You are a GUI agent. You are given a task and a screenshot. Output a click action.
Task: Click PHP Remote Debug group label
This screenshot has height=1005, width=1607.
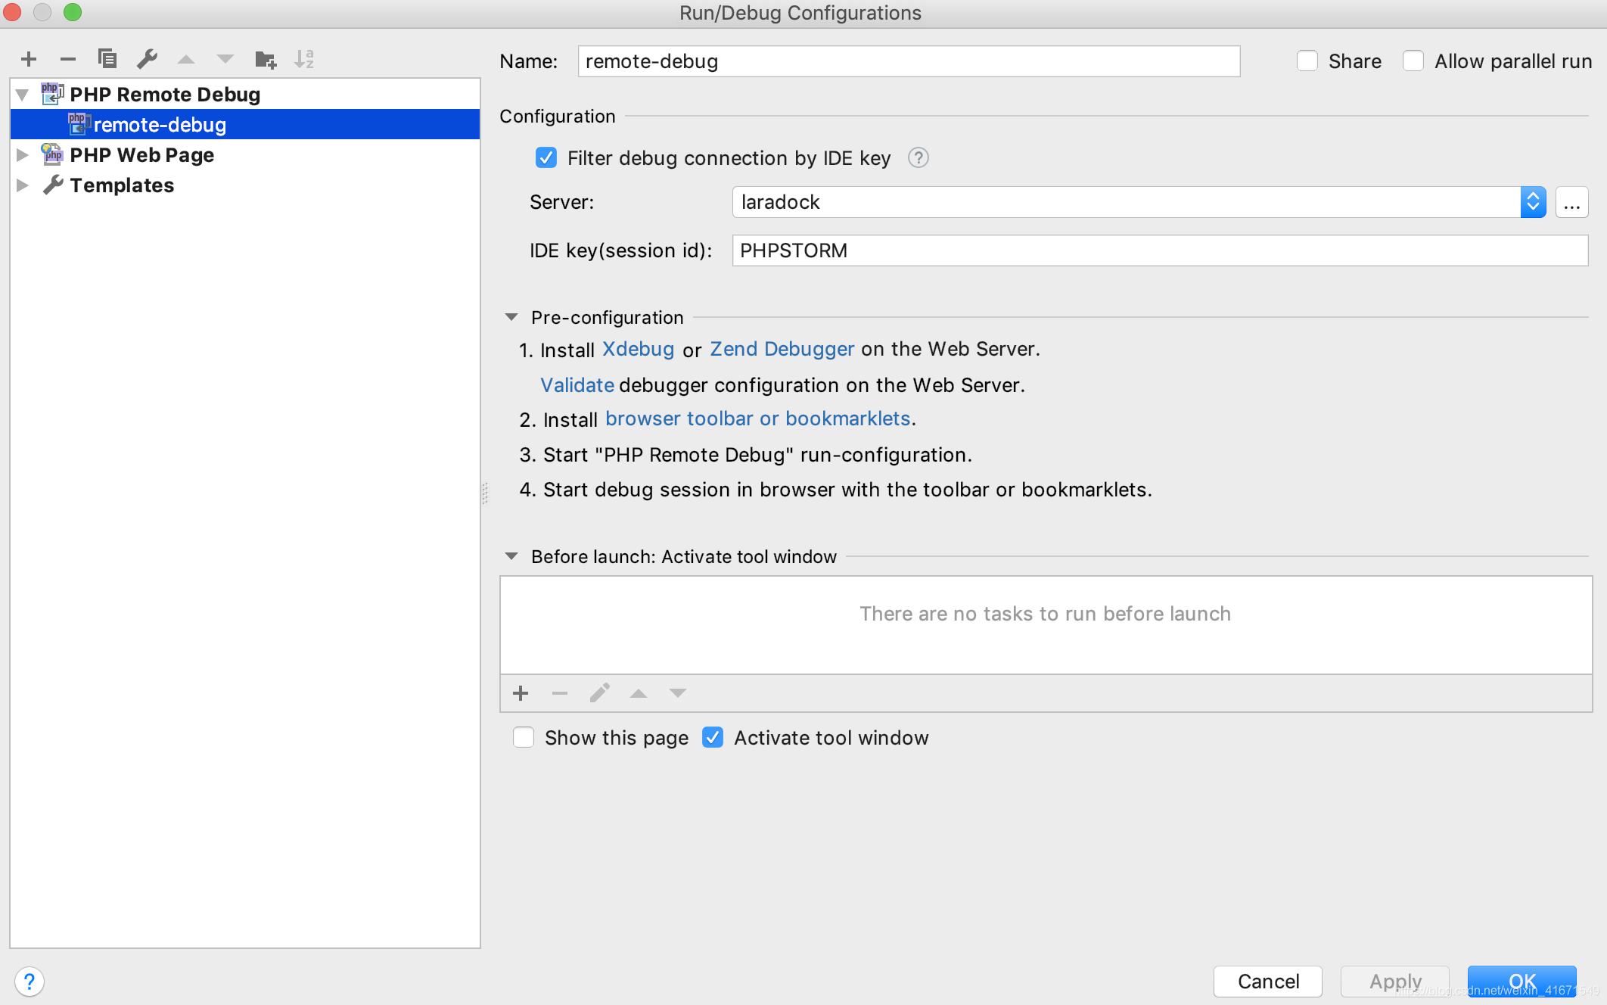tap(165, 95)
